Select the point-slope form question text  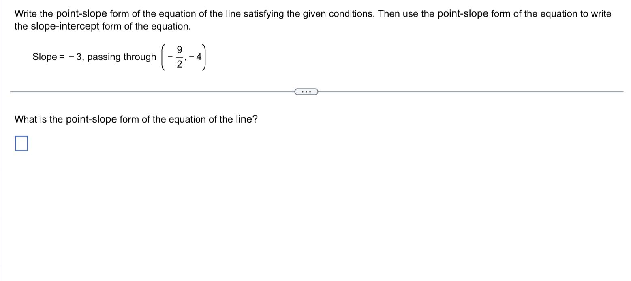(135, 119)
